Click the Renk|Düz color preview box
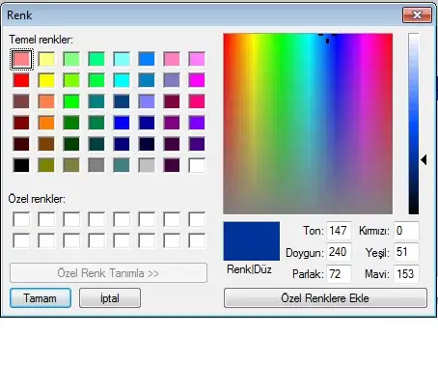The height and width of the screenshot is (365, 438). click(252, 241)
